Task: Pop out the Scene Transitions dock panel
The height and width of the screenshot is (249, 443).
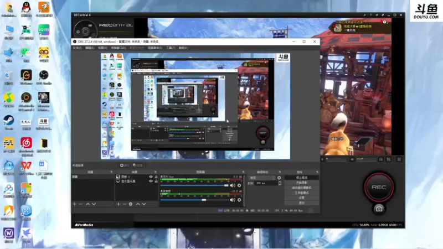Action: (x=280, y=172)
